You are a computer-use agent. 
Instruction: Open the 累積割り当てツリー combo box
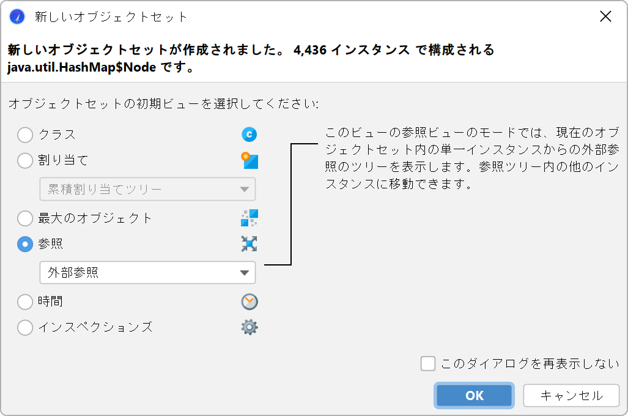point(147,189)
